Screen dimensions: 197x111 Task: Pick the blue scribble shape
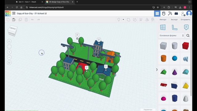186,59
